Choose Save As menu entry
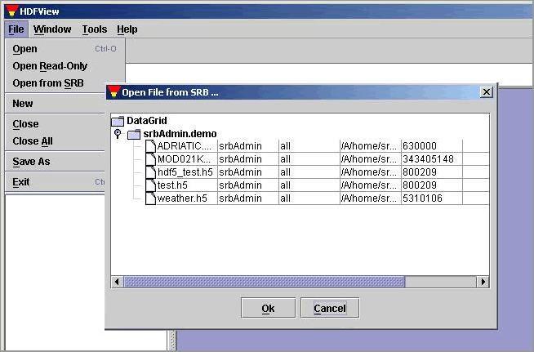The width and height of the screenshot is (534, 352). [x=56, y=161]
